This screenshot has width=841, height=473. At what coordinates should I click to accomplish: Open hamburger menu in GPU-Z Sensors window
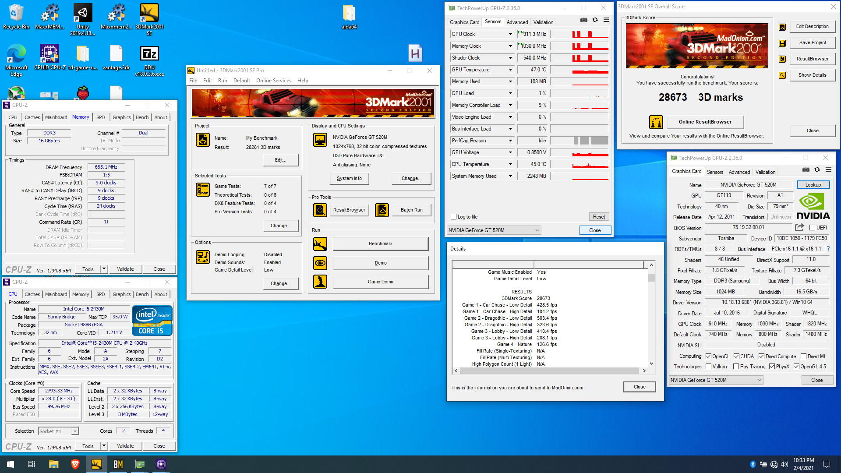[x=606, y=20]
